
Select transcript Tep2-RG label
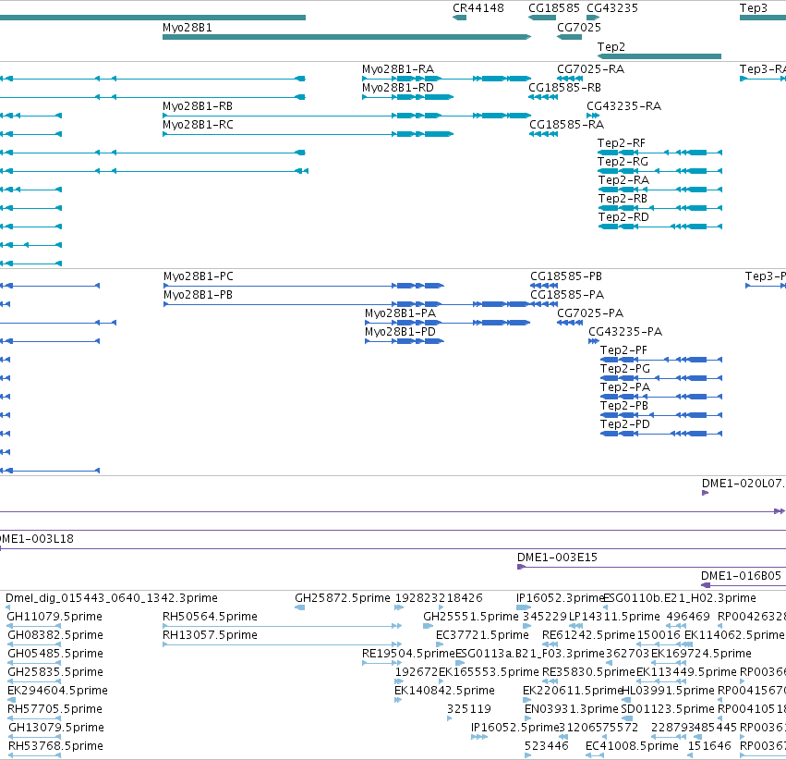coord(623,162)
